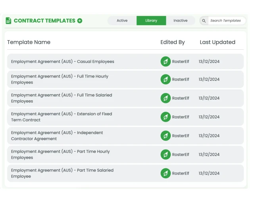
Task: Click RosterElf avatar in Full Time Salaried row
Action: 165,98
